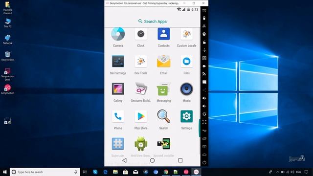Tap the Android Back navigation button
The width and height of the screenshot is (313, 176).
(x=124, y=160)
